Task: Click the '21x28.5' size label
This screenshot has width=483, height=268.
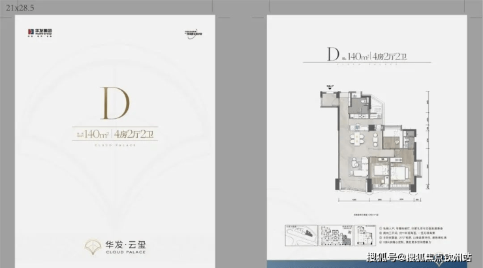Action: click(x=20, y=8)
